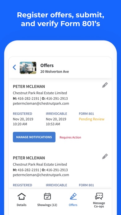
Task: Open the Requires Action link
Action: [x=70, y=137]
